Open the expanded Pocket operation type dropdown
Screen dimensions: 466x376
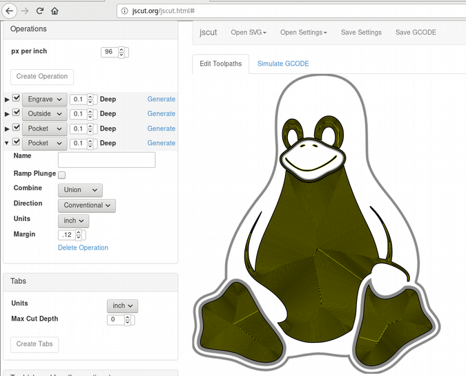click(45, 143)
